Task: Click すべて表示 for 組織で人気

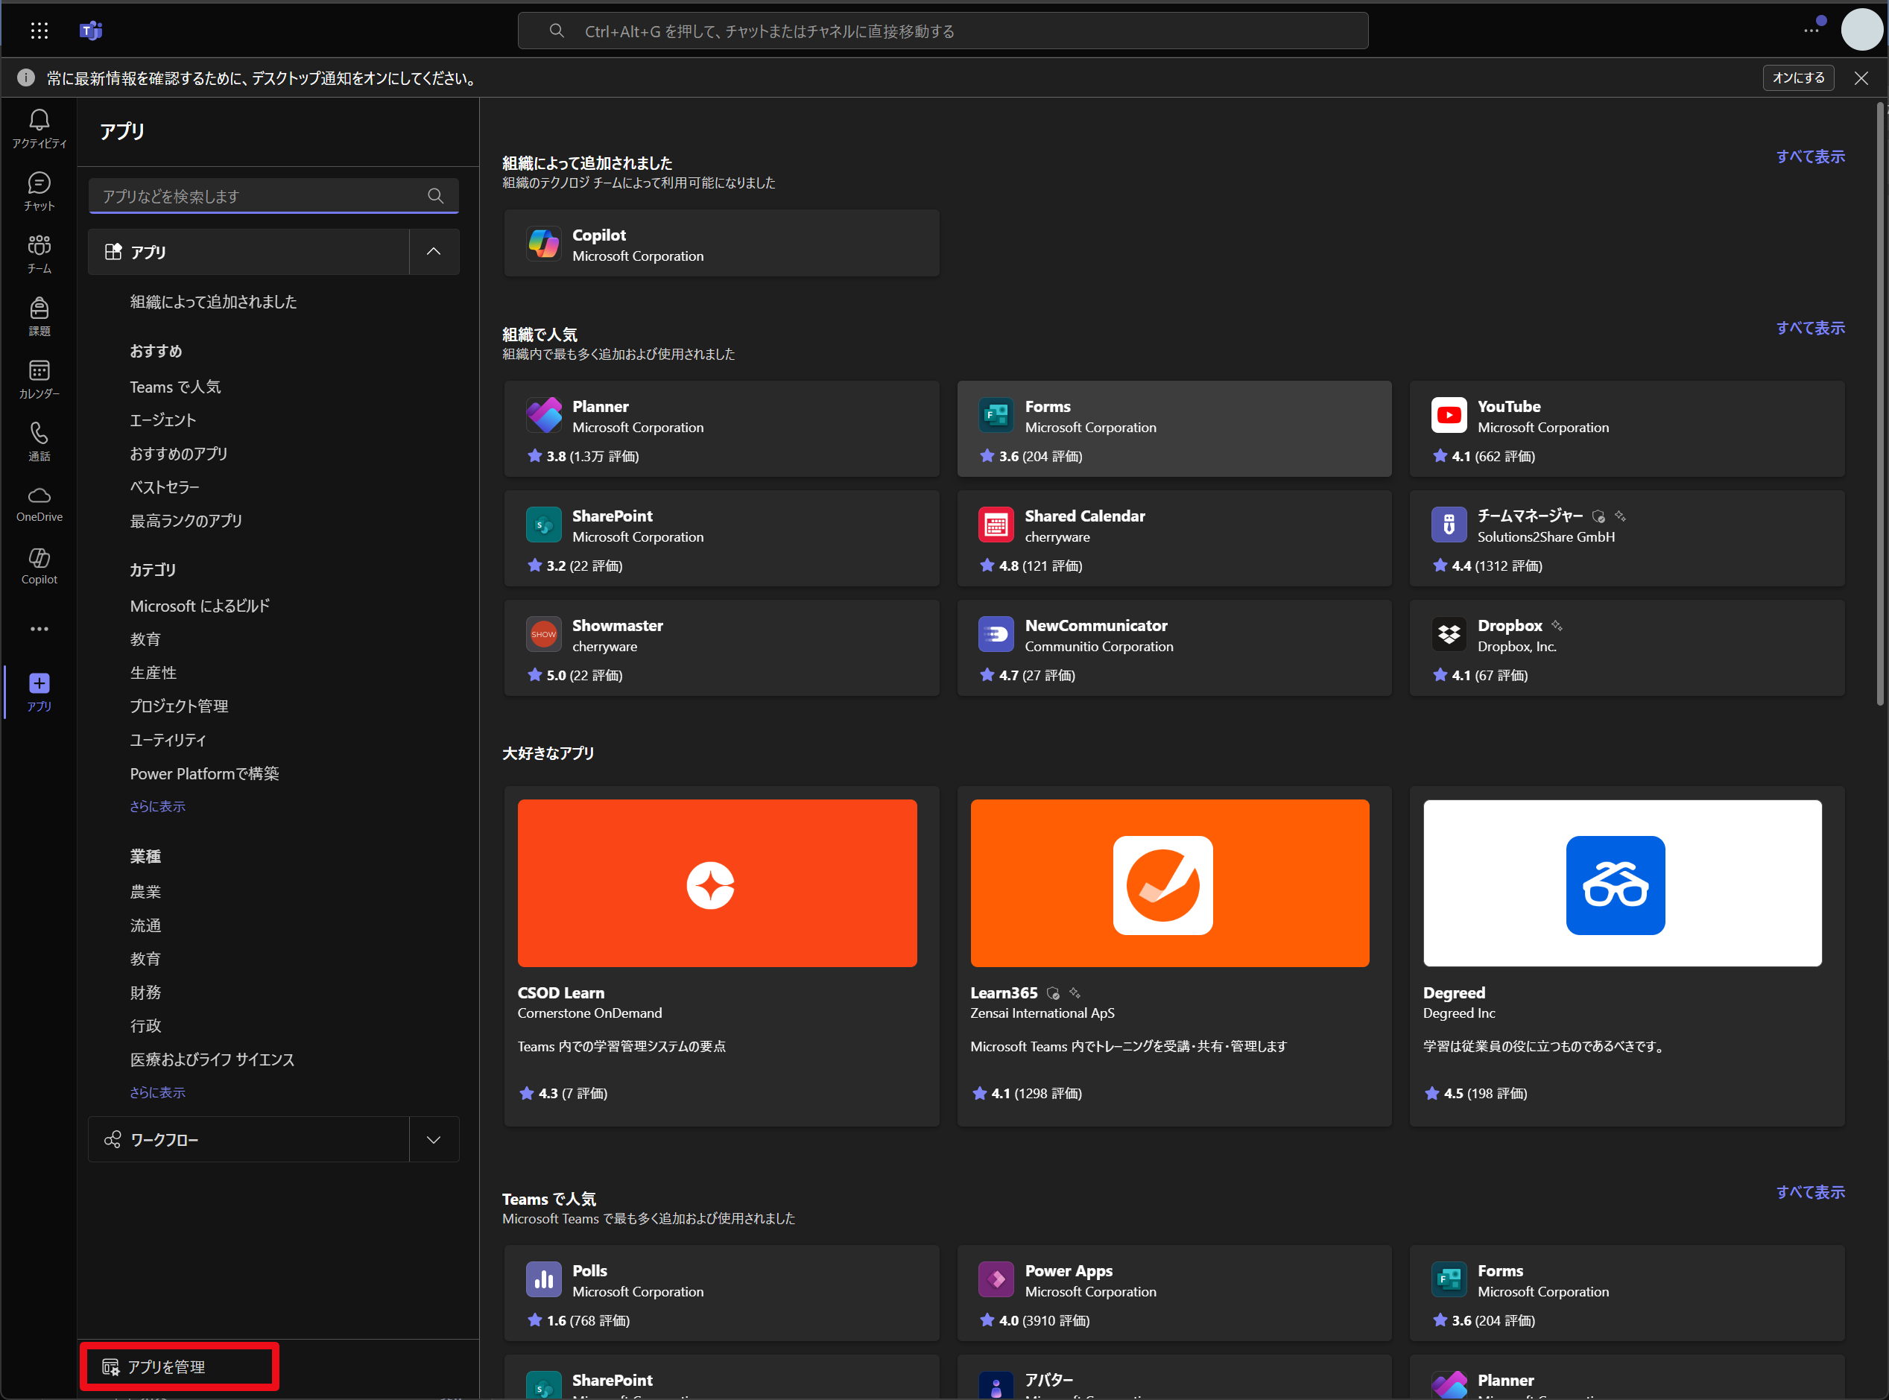Action: click(x=1810, y=327)
